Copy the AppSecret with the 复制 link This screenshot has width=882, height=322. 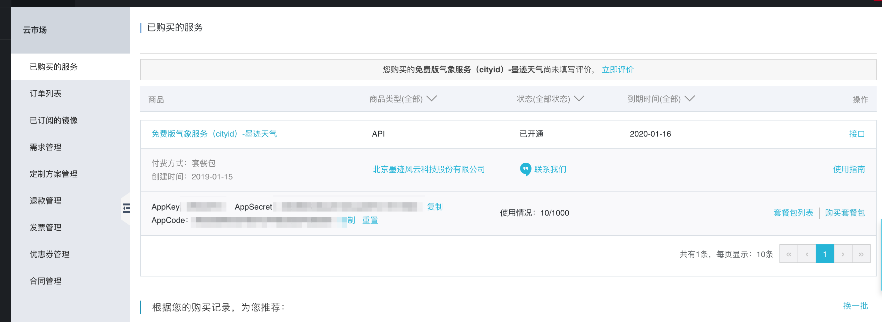pyautogui.click(x=435, y=207)
